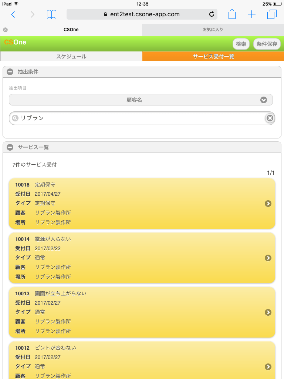Click the 1/1 page indicator

pos(271,172)
